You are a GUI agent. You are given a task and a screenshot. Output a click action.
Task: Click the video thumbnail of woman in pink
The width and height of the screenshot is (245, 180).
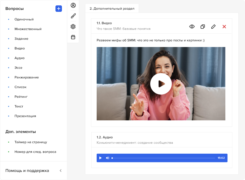(161, 84)
